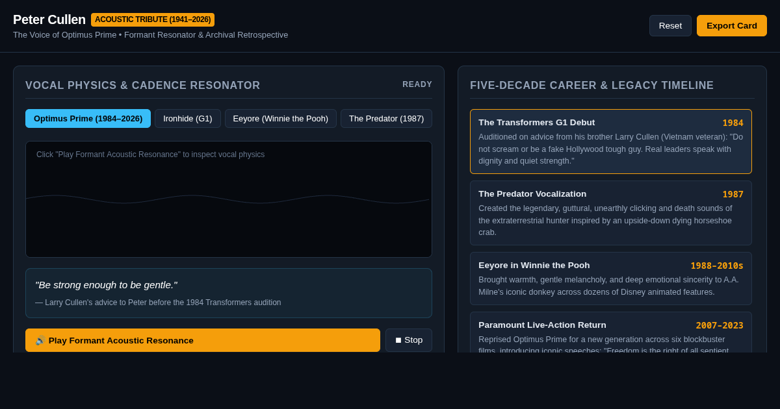
Task: Click the 2007–2023 year label
Action: tap(720, 325)
